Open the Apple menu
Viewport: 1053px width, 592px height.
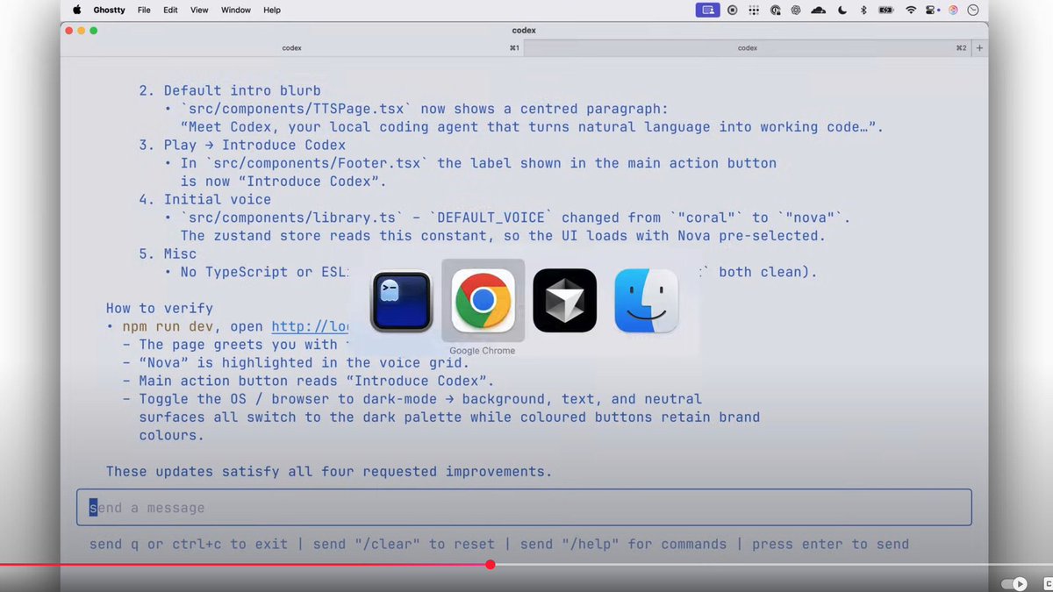(76, 10)
